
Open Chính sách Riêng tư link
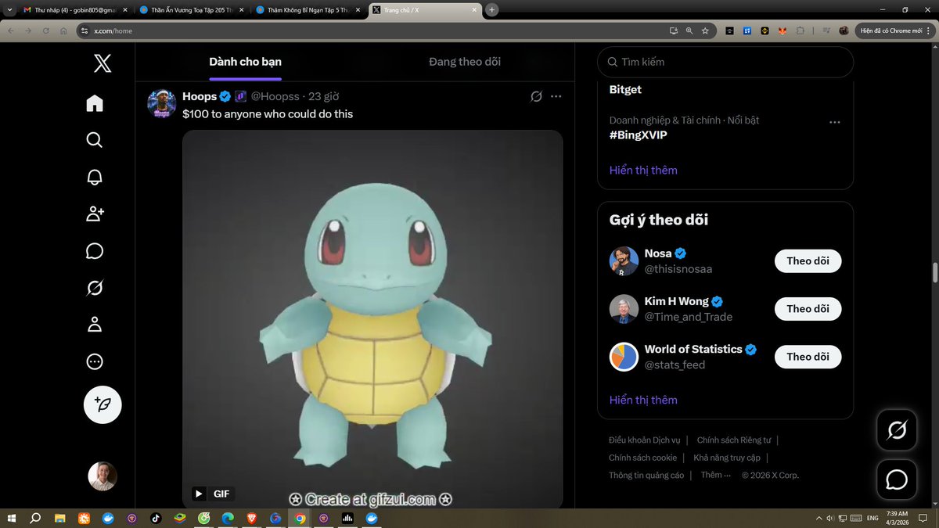(x=734, y=440)
